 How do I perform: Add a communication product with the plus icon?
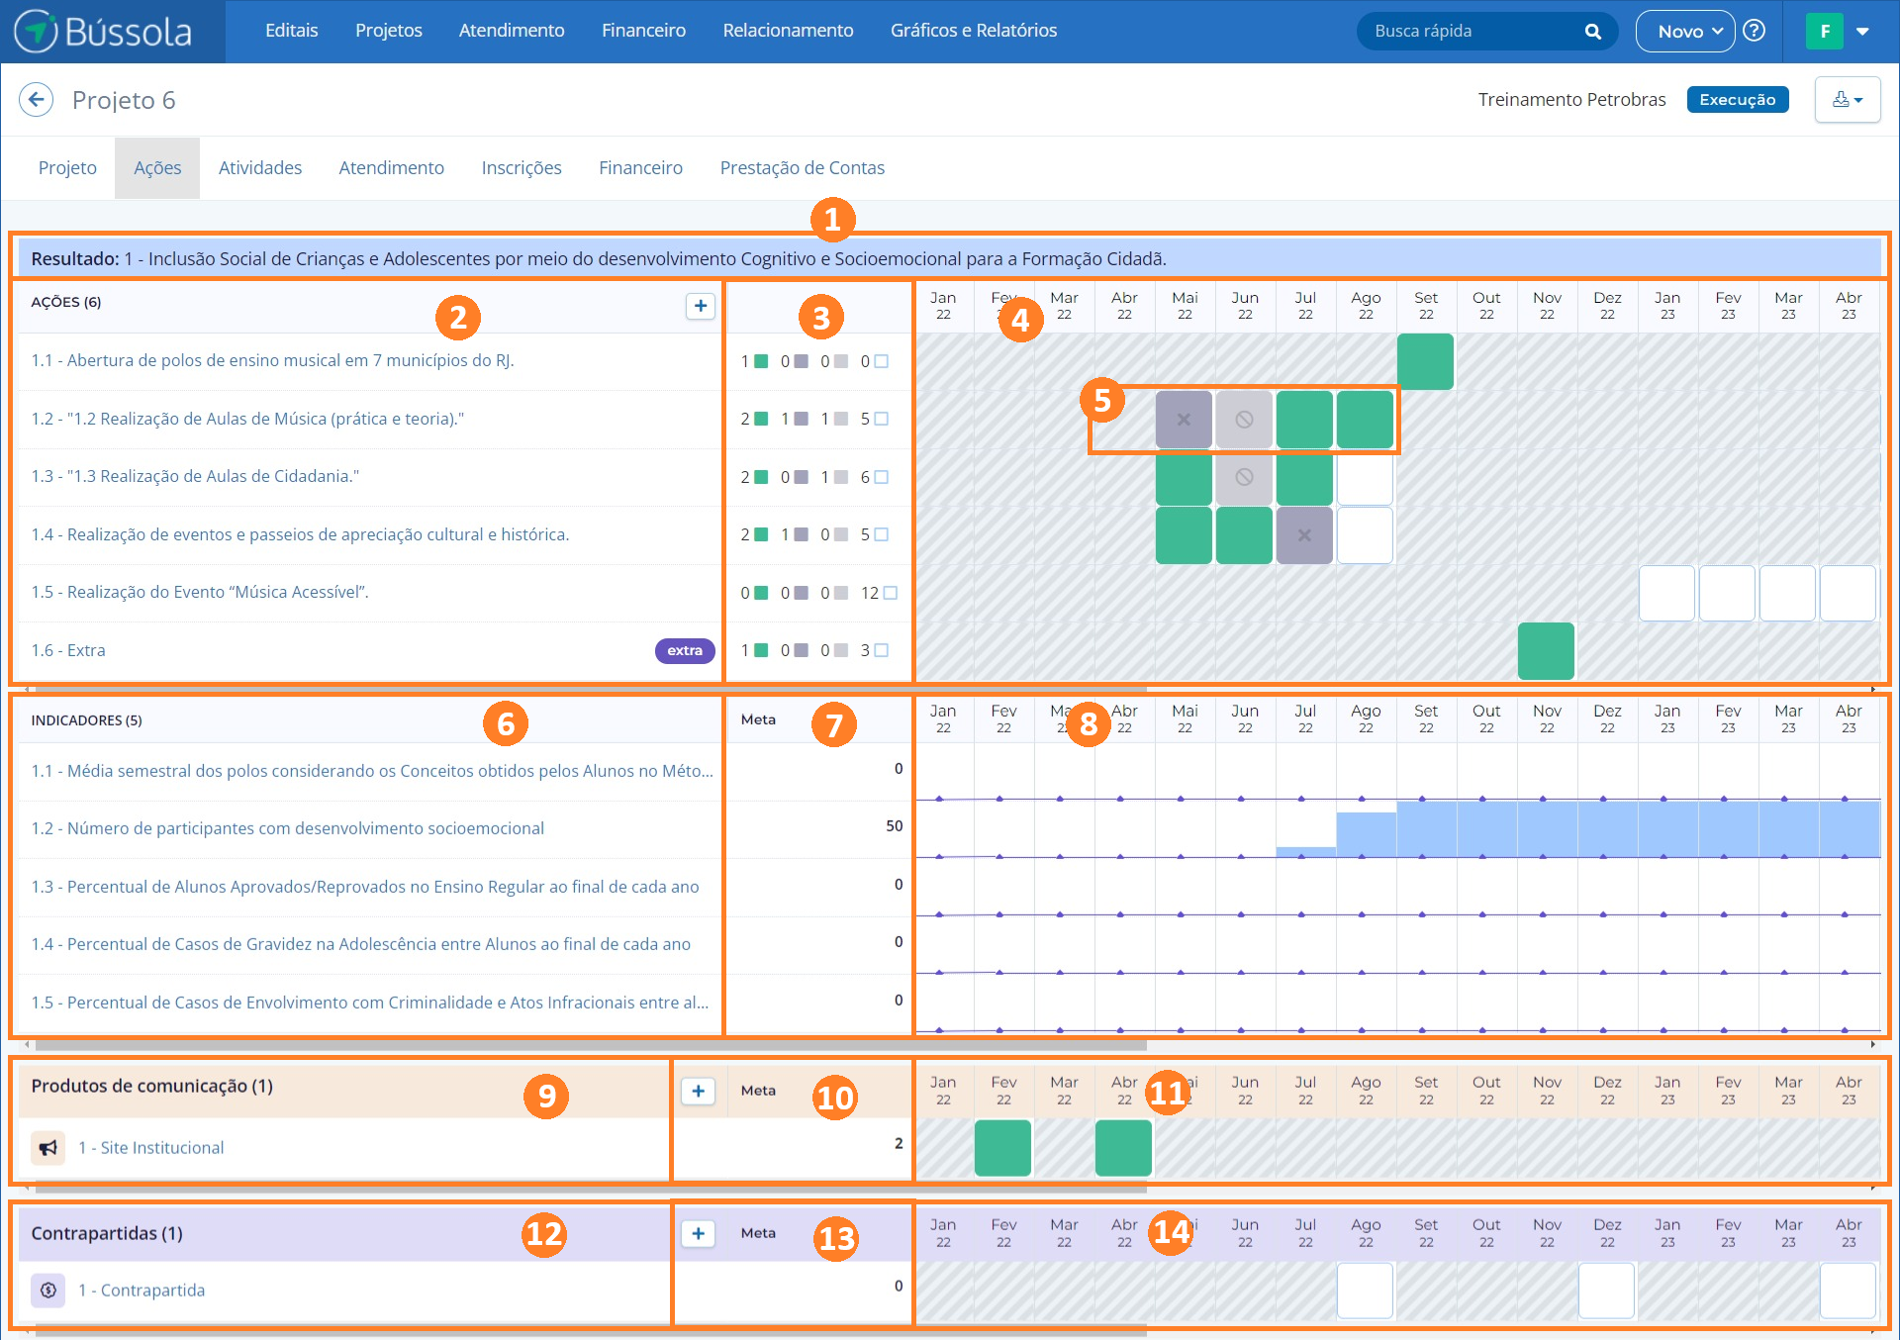point(698,1091)
